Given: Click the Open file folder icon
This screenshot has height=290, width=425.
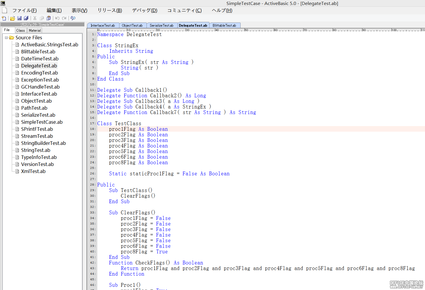Looking at the screenshot, I should (13, 18).
